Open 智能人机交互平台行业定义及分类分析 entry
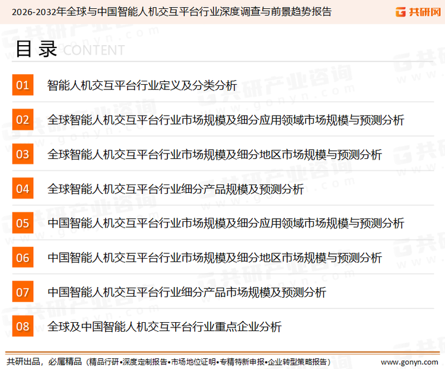This screenshot has height=369, width=445. point(142,85)
